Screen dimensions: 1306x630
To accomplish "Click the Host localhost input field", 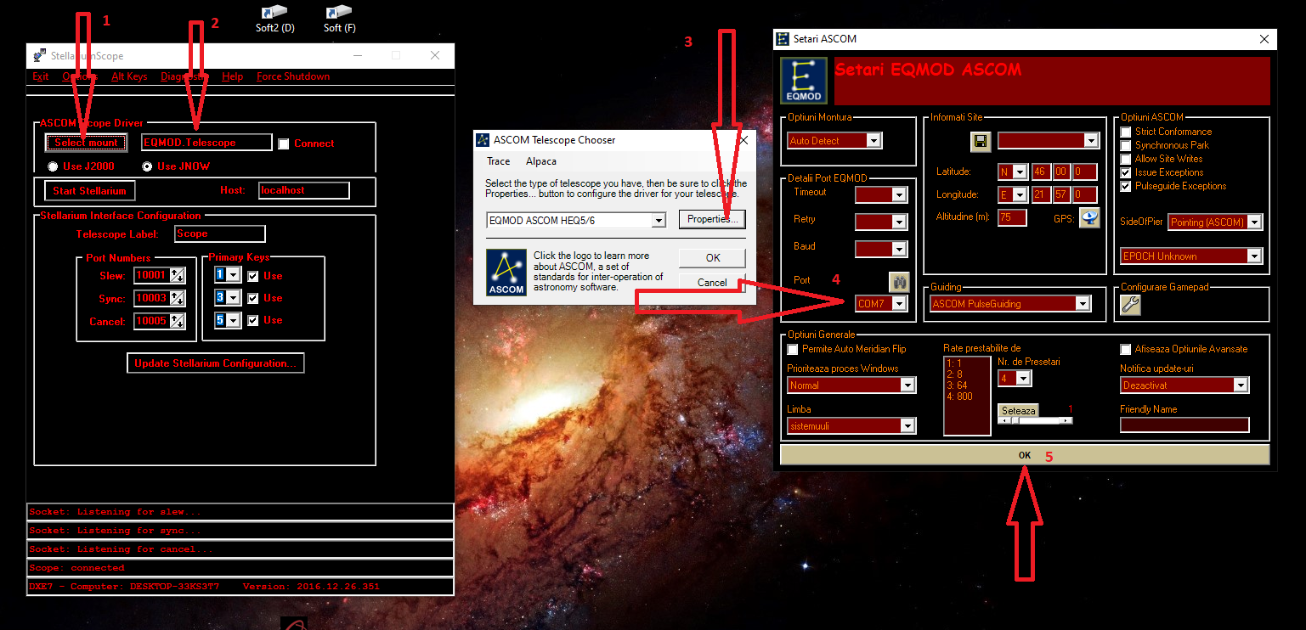I will 304,191.
